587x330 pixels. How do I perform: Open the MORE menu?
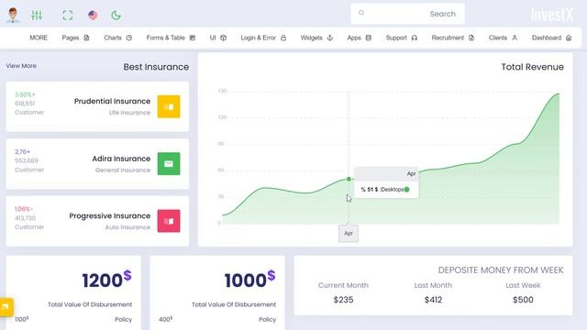click(39, 38)
